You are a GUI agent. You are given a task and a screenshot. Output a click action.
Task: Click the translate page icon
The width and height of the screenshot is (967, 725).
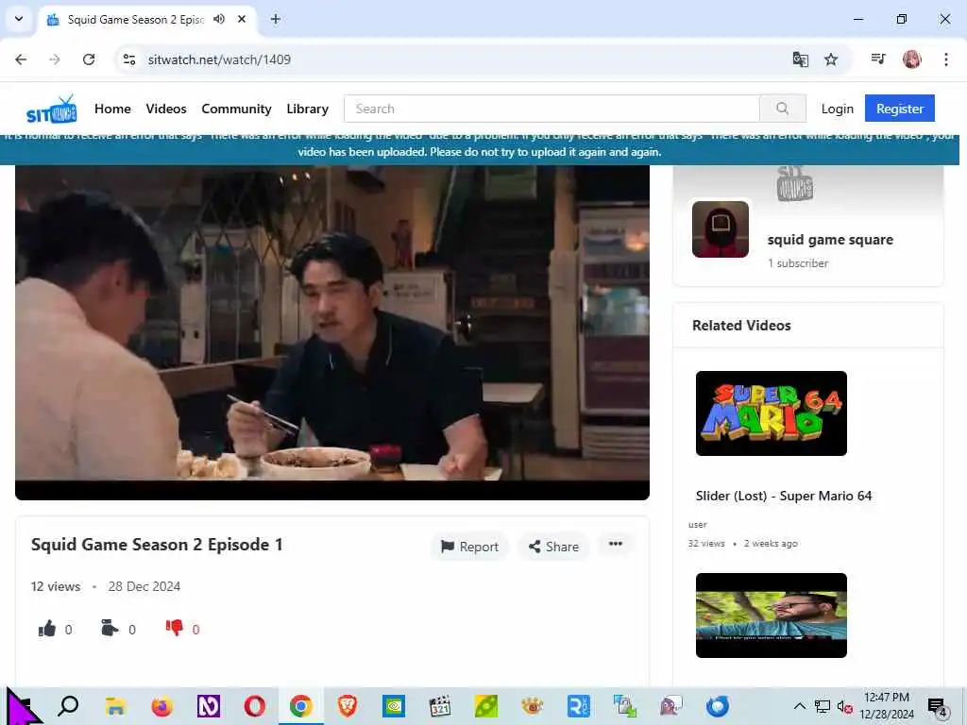(x=801, y=59)
